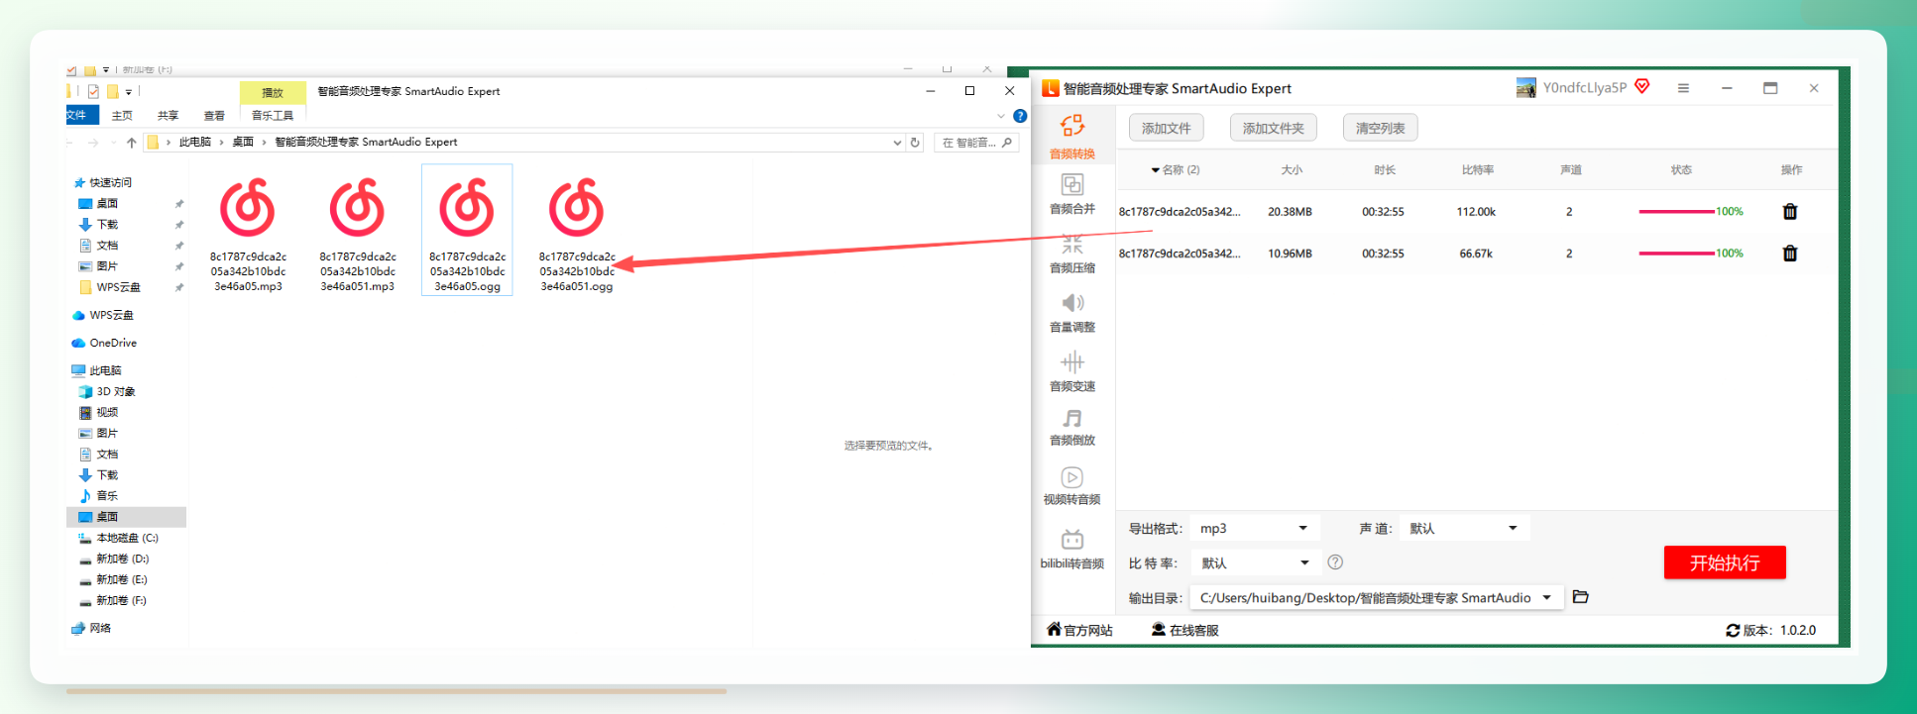This screenshot has width=1917, height=714.
Task: Go up one folder in Explorer
Action: (131, 143)
